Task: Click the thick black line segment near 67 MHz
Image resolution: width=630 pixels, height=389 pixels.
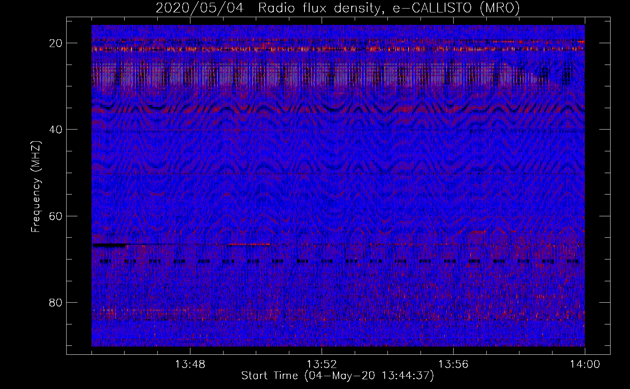Action: coord(109,245)
